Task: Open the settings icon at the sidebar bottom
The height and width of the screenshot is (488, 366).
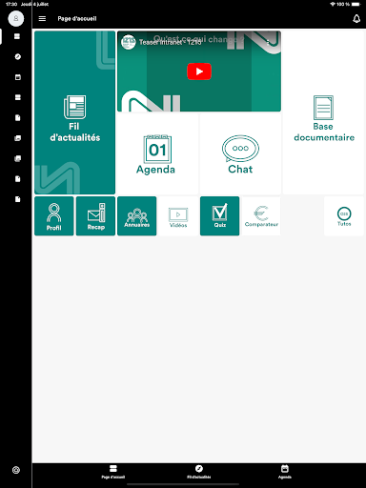Action: point(16,470)
